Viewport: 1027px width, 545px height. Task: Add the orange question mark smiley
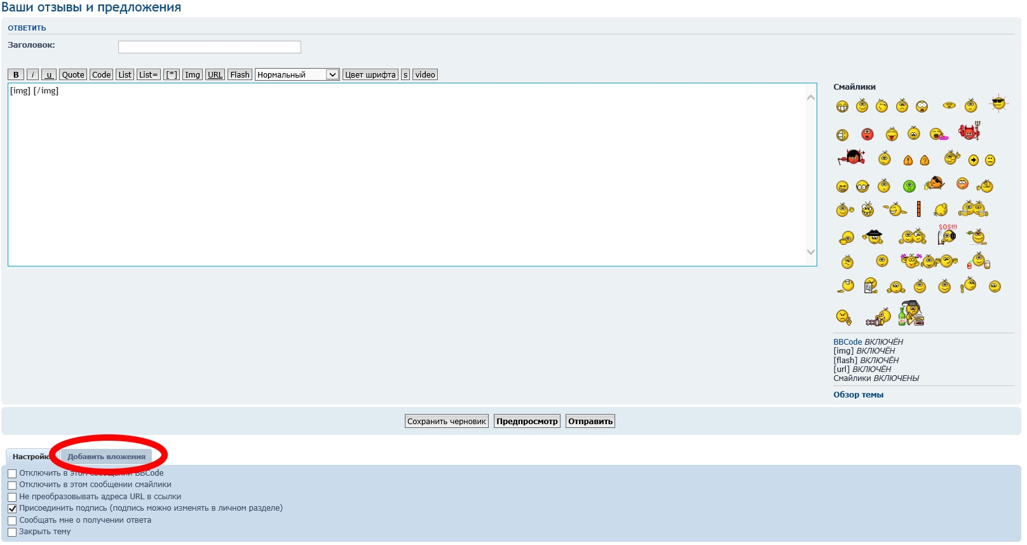(x=925, y=160)
